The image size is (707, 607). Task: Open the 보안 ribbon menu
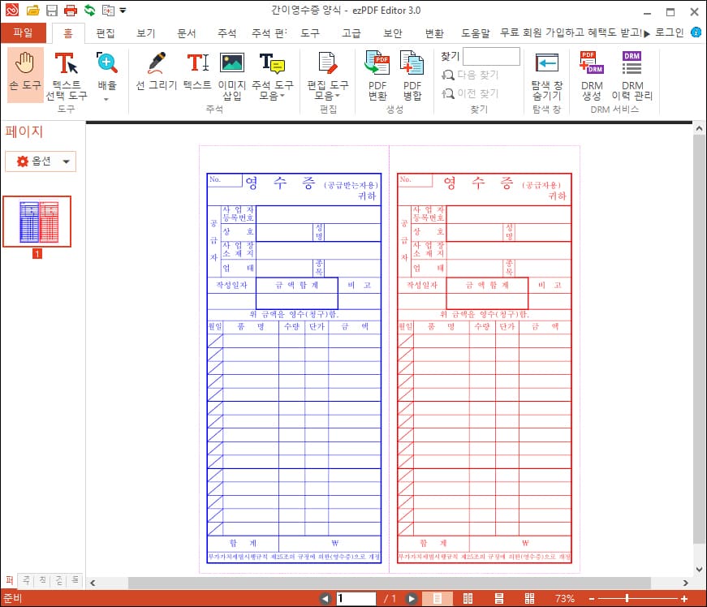393,33
